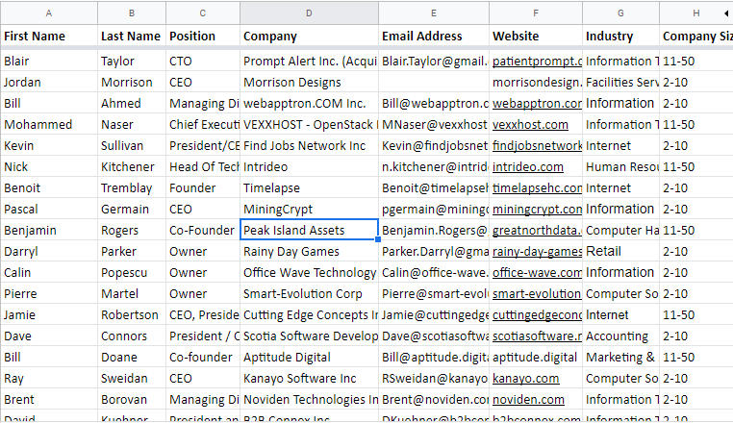Click Jordan Morrison's empty email cell
This screenshot has height=423, width=733.
(434, 83)
